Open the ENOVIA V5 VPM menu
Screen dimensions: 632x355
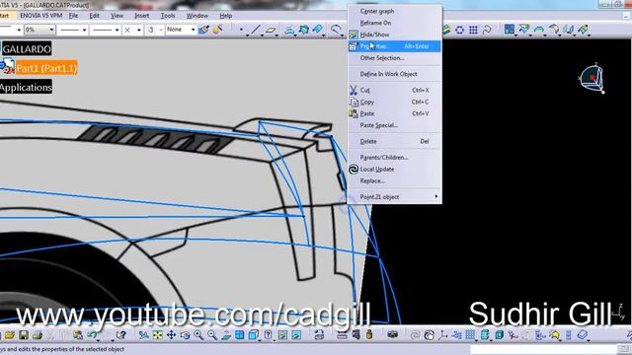point(41,16)
